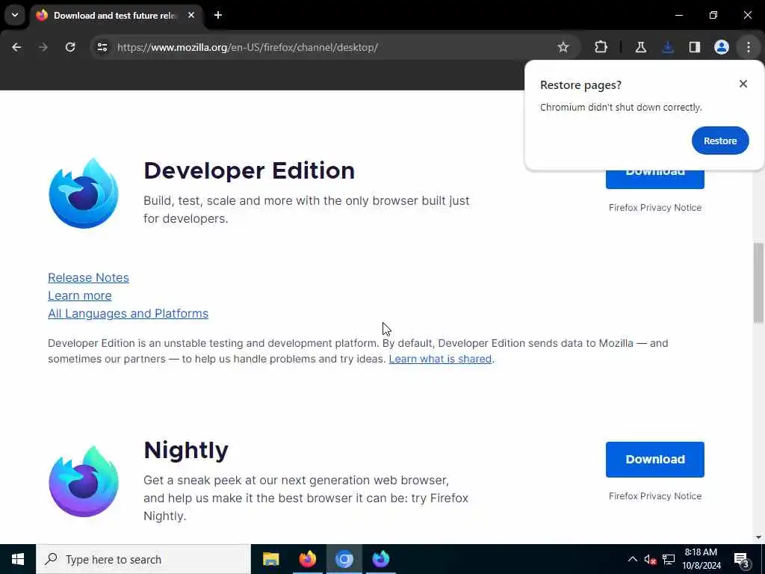The height and width of the screenshot is (574, 765).
Task: Close the Download and test future releases tab
Action: [191, 15]
